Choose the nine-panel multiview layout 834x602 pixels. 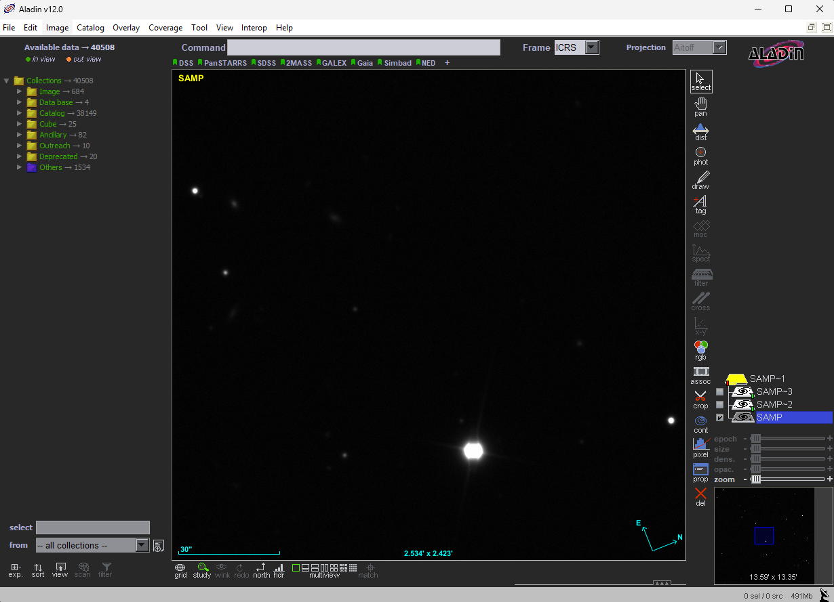tap(344, 567)
